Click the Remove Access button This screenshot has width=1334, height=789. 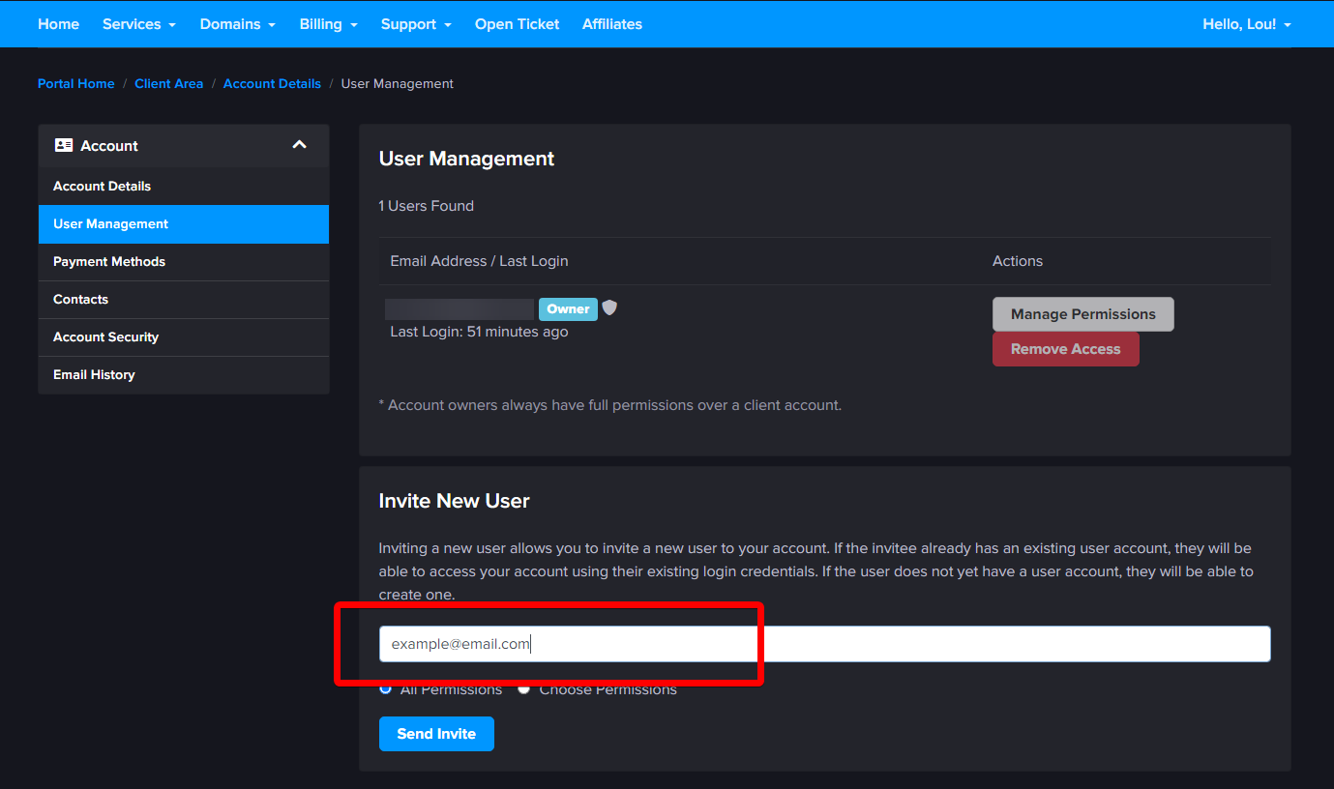point(1066,349)
